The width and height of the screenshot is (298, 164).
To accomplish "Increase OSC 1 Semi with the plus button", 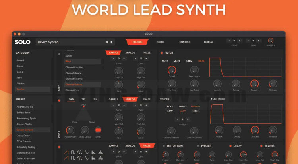I will [124, 58].
